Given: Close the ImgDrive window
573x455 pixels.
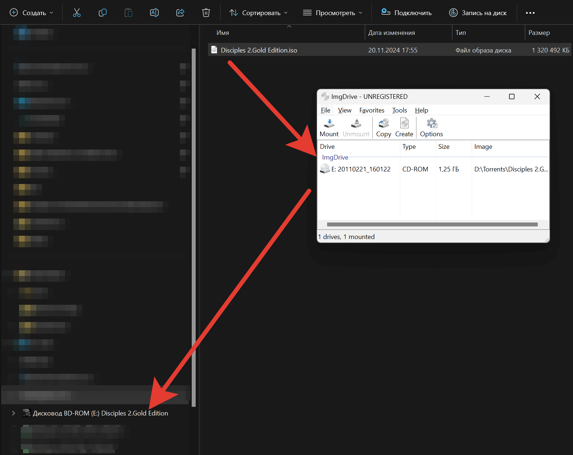Looking at the screenshot, I should click(537, 97).
